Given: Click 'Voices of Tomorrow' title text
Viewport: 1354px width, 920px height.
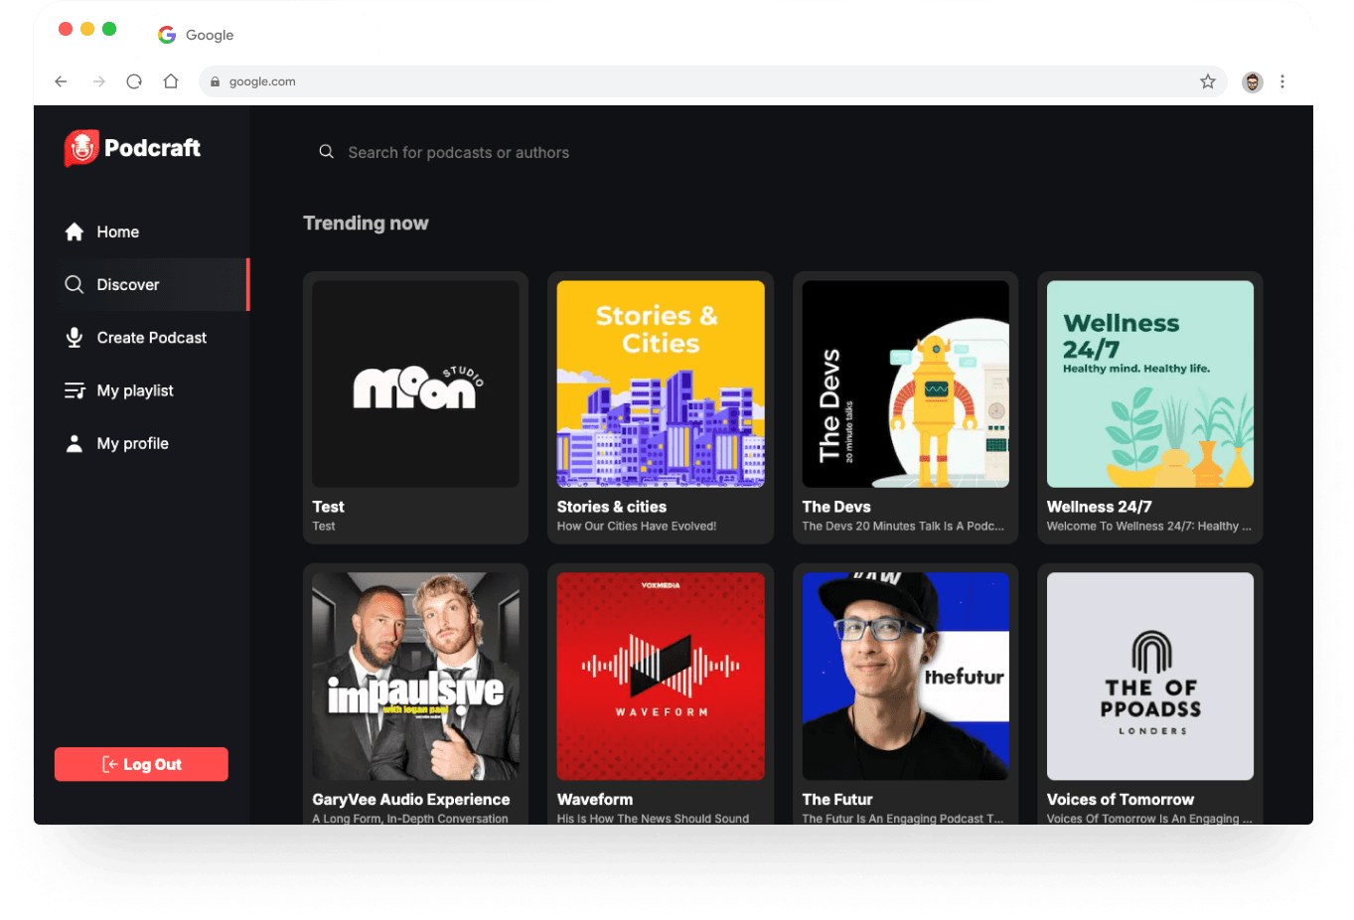Looking at the screenshot, I should pyautogui.click(x=1121, y=799).
